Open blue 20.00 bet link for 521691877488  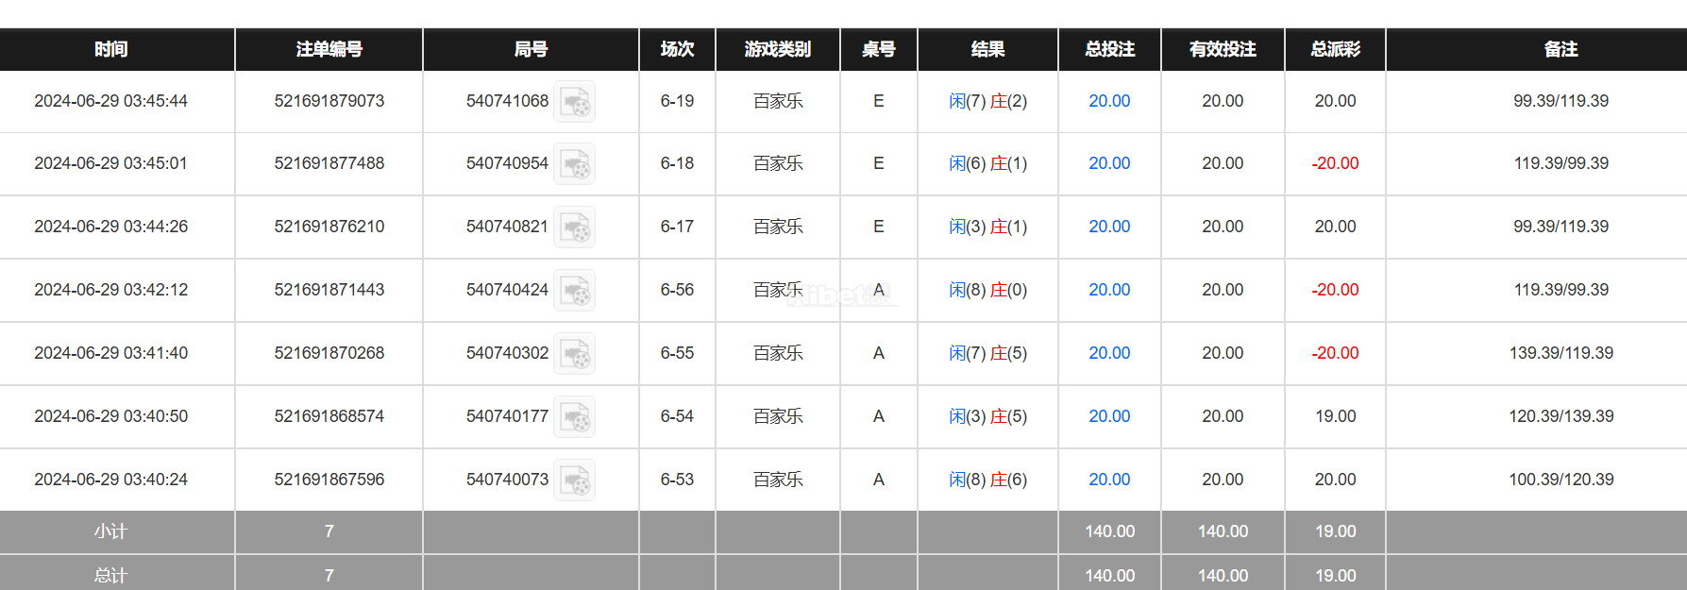tap(1109, 163)
